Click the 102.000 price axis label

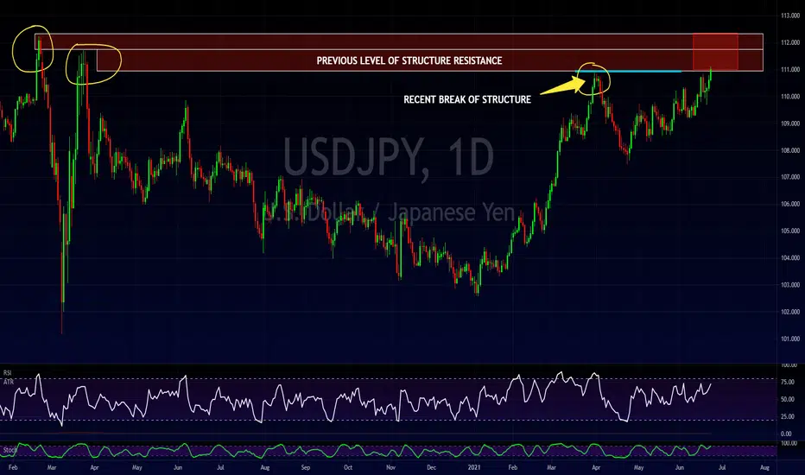click(x=790, y=313)
